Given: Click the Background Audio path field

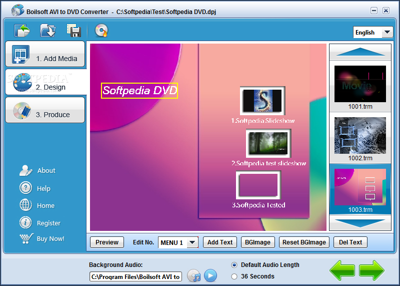Looking at the screenshot, I should pyautogui.click(x=135, y=276).
